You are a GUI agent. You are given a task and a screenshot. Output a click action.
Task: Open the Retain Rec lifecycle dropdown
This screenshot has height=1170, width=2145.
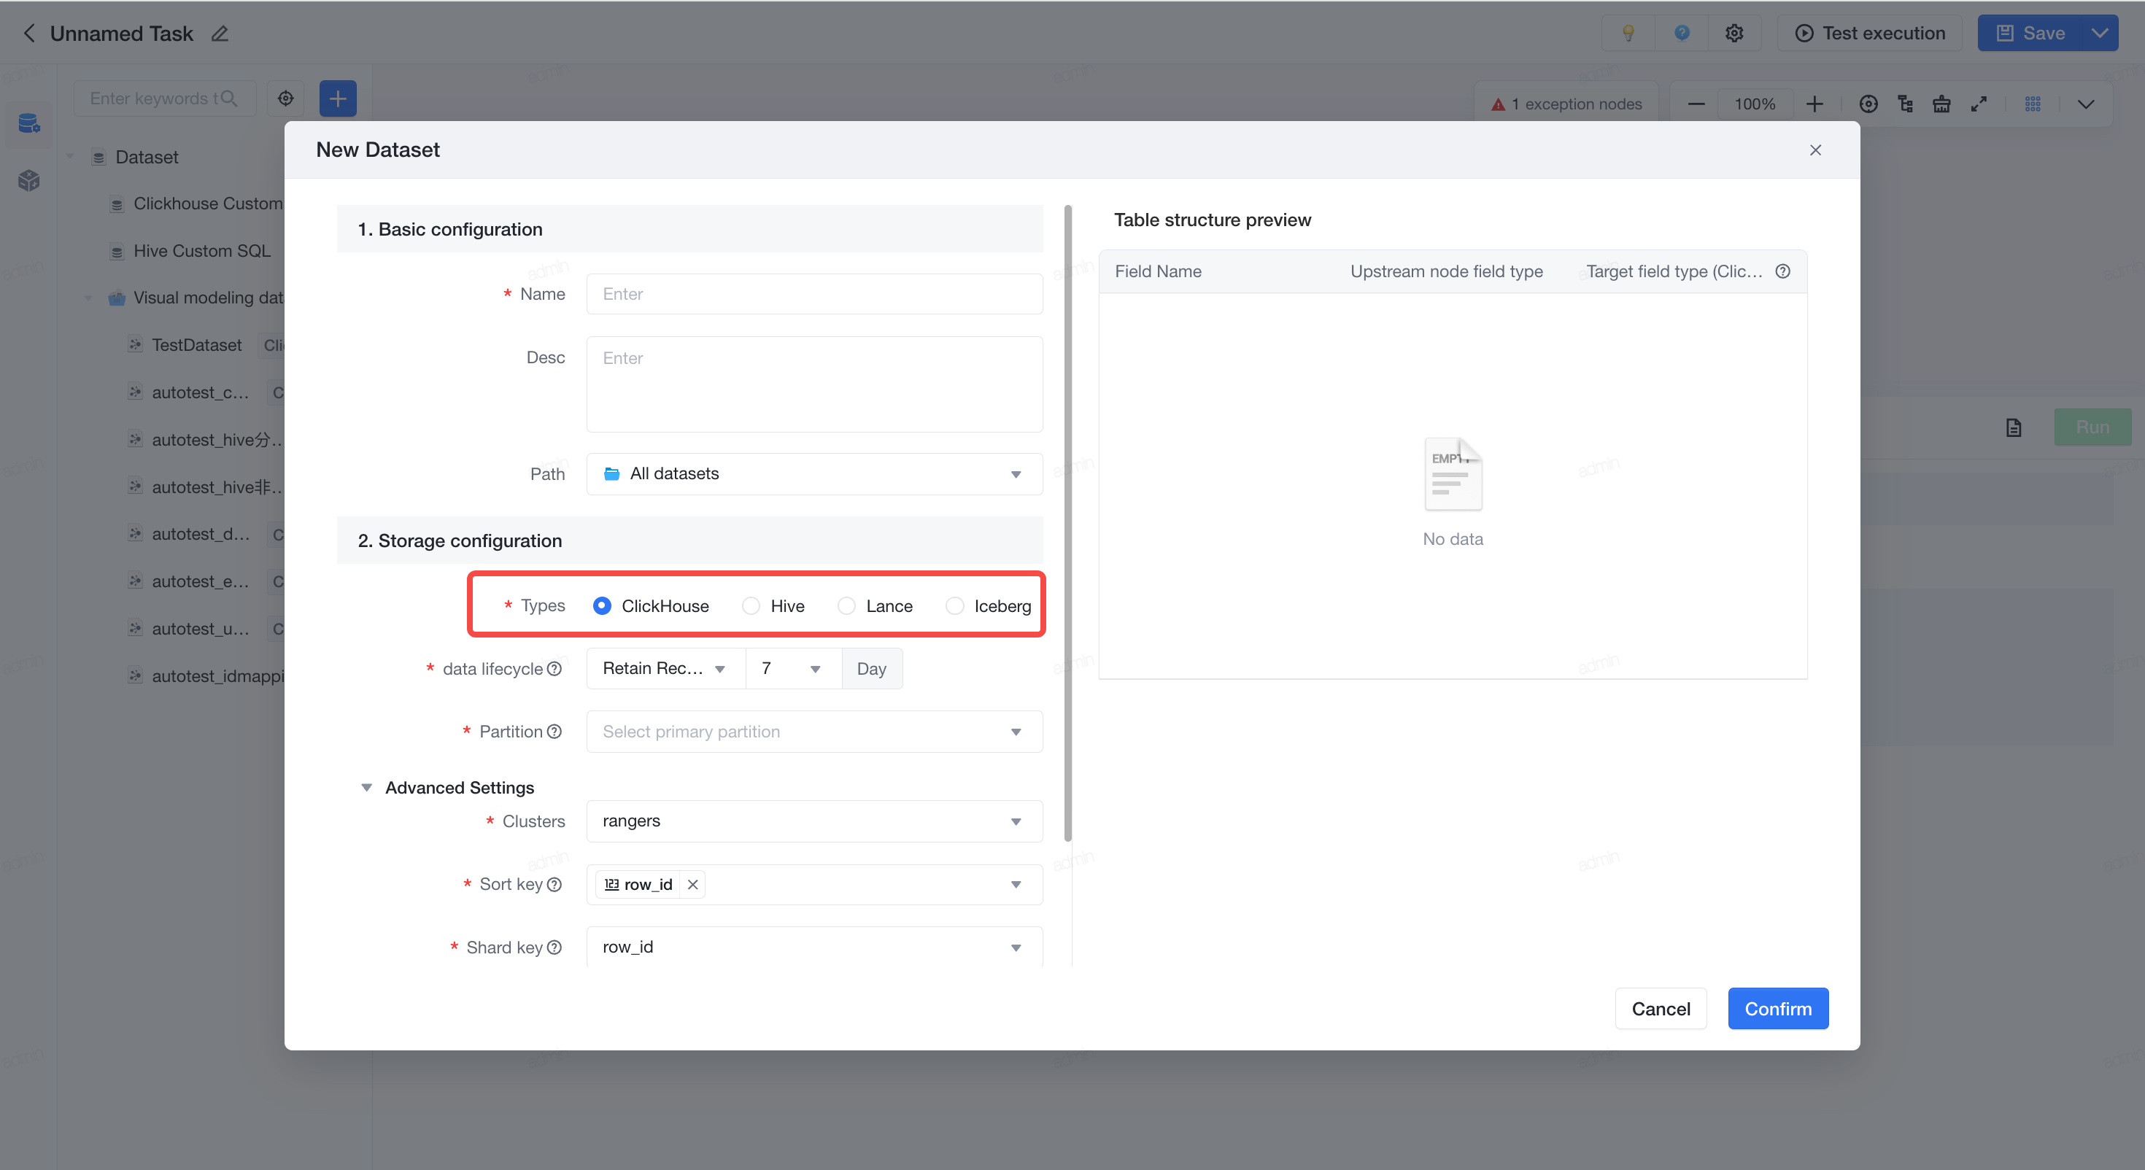[x=665, y=669]
